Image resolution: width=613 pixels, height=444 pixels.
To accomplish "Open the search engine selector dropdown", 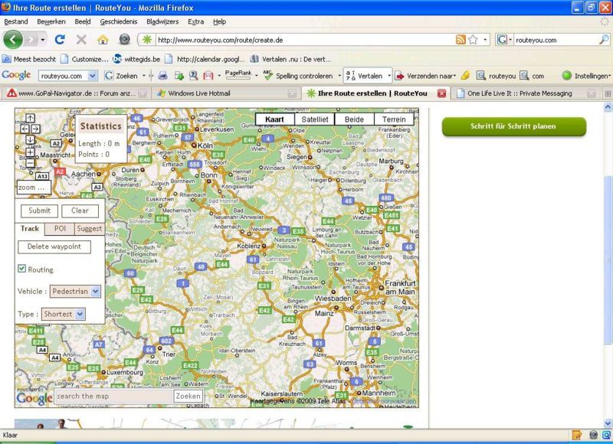I will (504, 40).
